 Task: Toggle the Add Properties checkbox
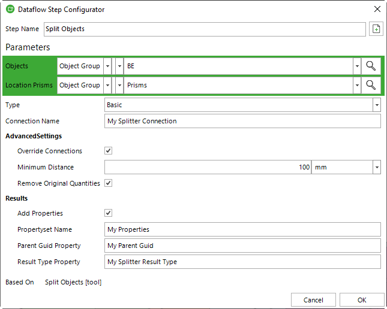pos(109,213)
